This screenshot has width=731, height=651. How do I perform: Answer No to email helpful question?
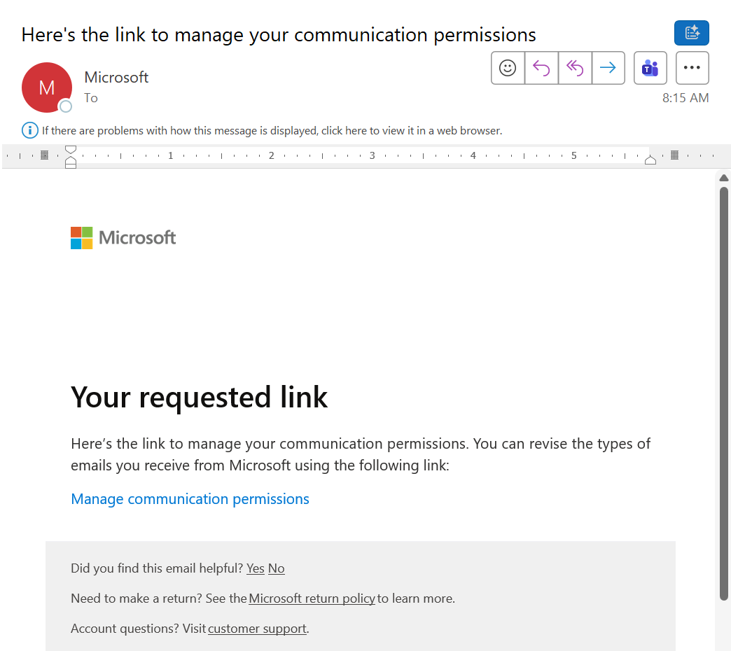[x=277, y=568]
